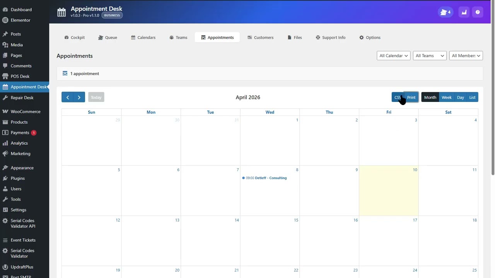Click day number 15 in the calendar
This screenshot has width=495, height=278.
296,220
